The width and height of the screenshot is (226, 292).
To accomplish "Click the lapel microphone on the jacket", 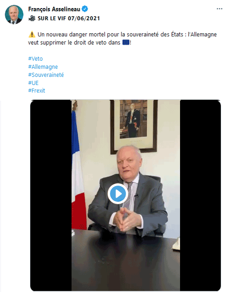I will [x=136, y=196].
